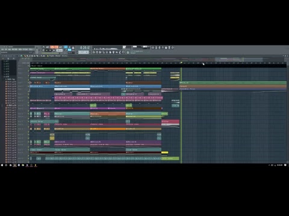
Task: Select the playlist Zoom tool
Action: pos(42,56)
